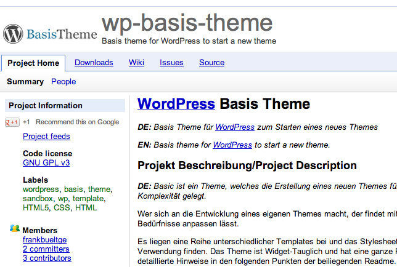This screenshot has height=267, width=397.
Task: Click the Code license heading
Action: 47,154
